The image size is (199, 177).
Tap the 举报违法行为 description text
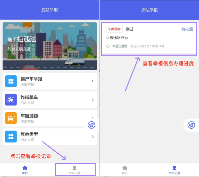(x=117, y=38)
